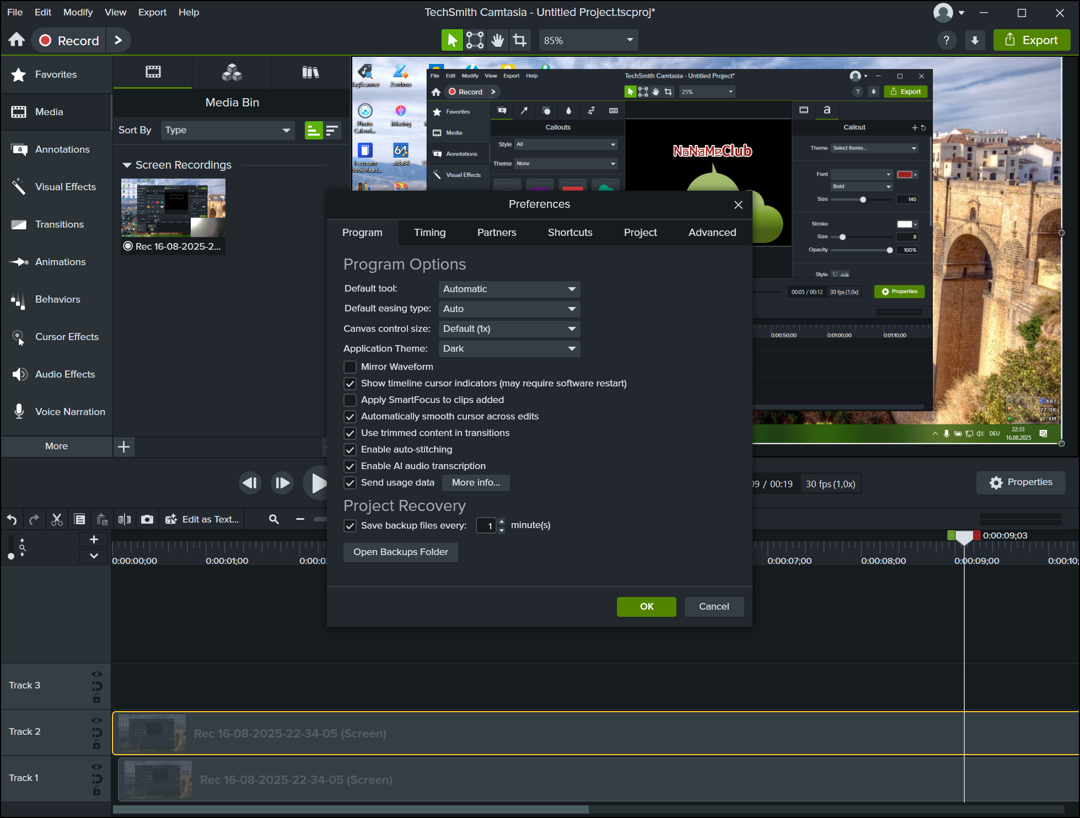Screen dimensions: 1080x818
Task: Click the Open Backups Folder button
Action: [400, 552]
